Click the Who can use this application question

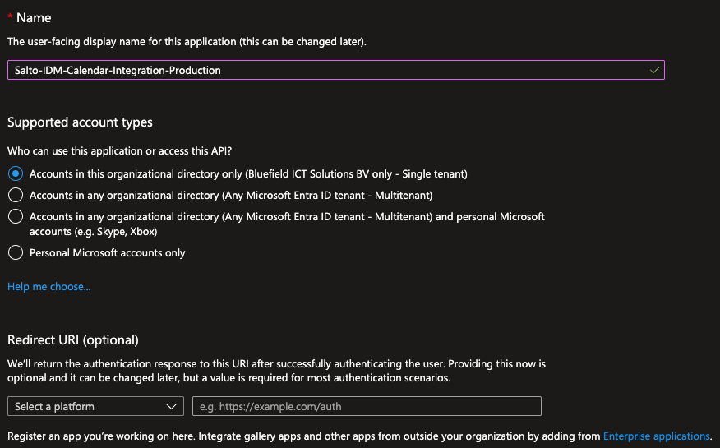point(119,150)
